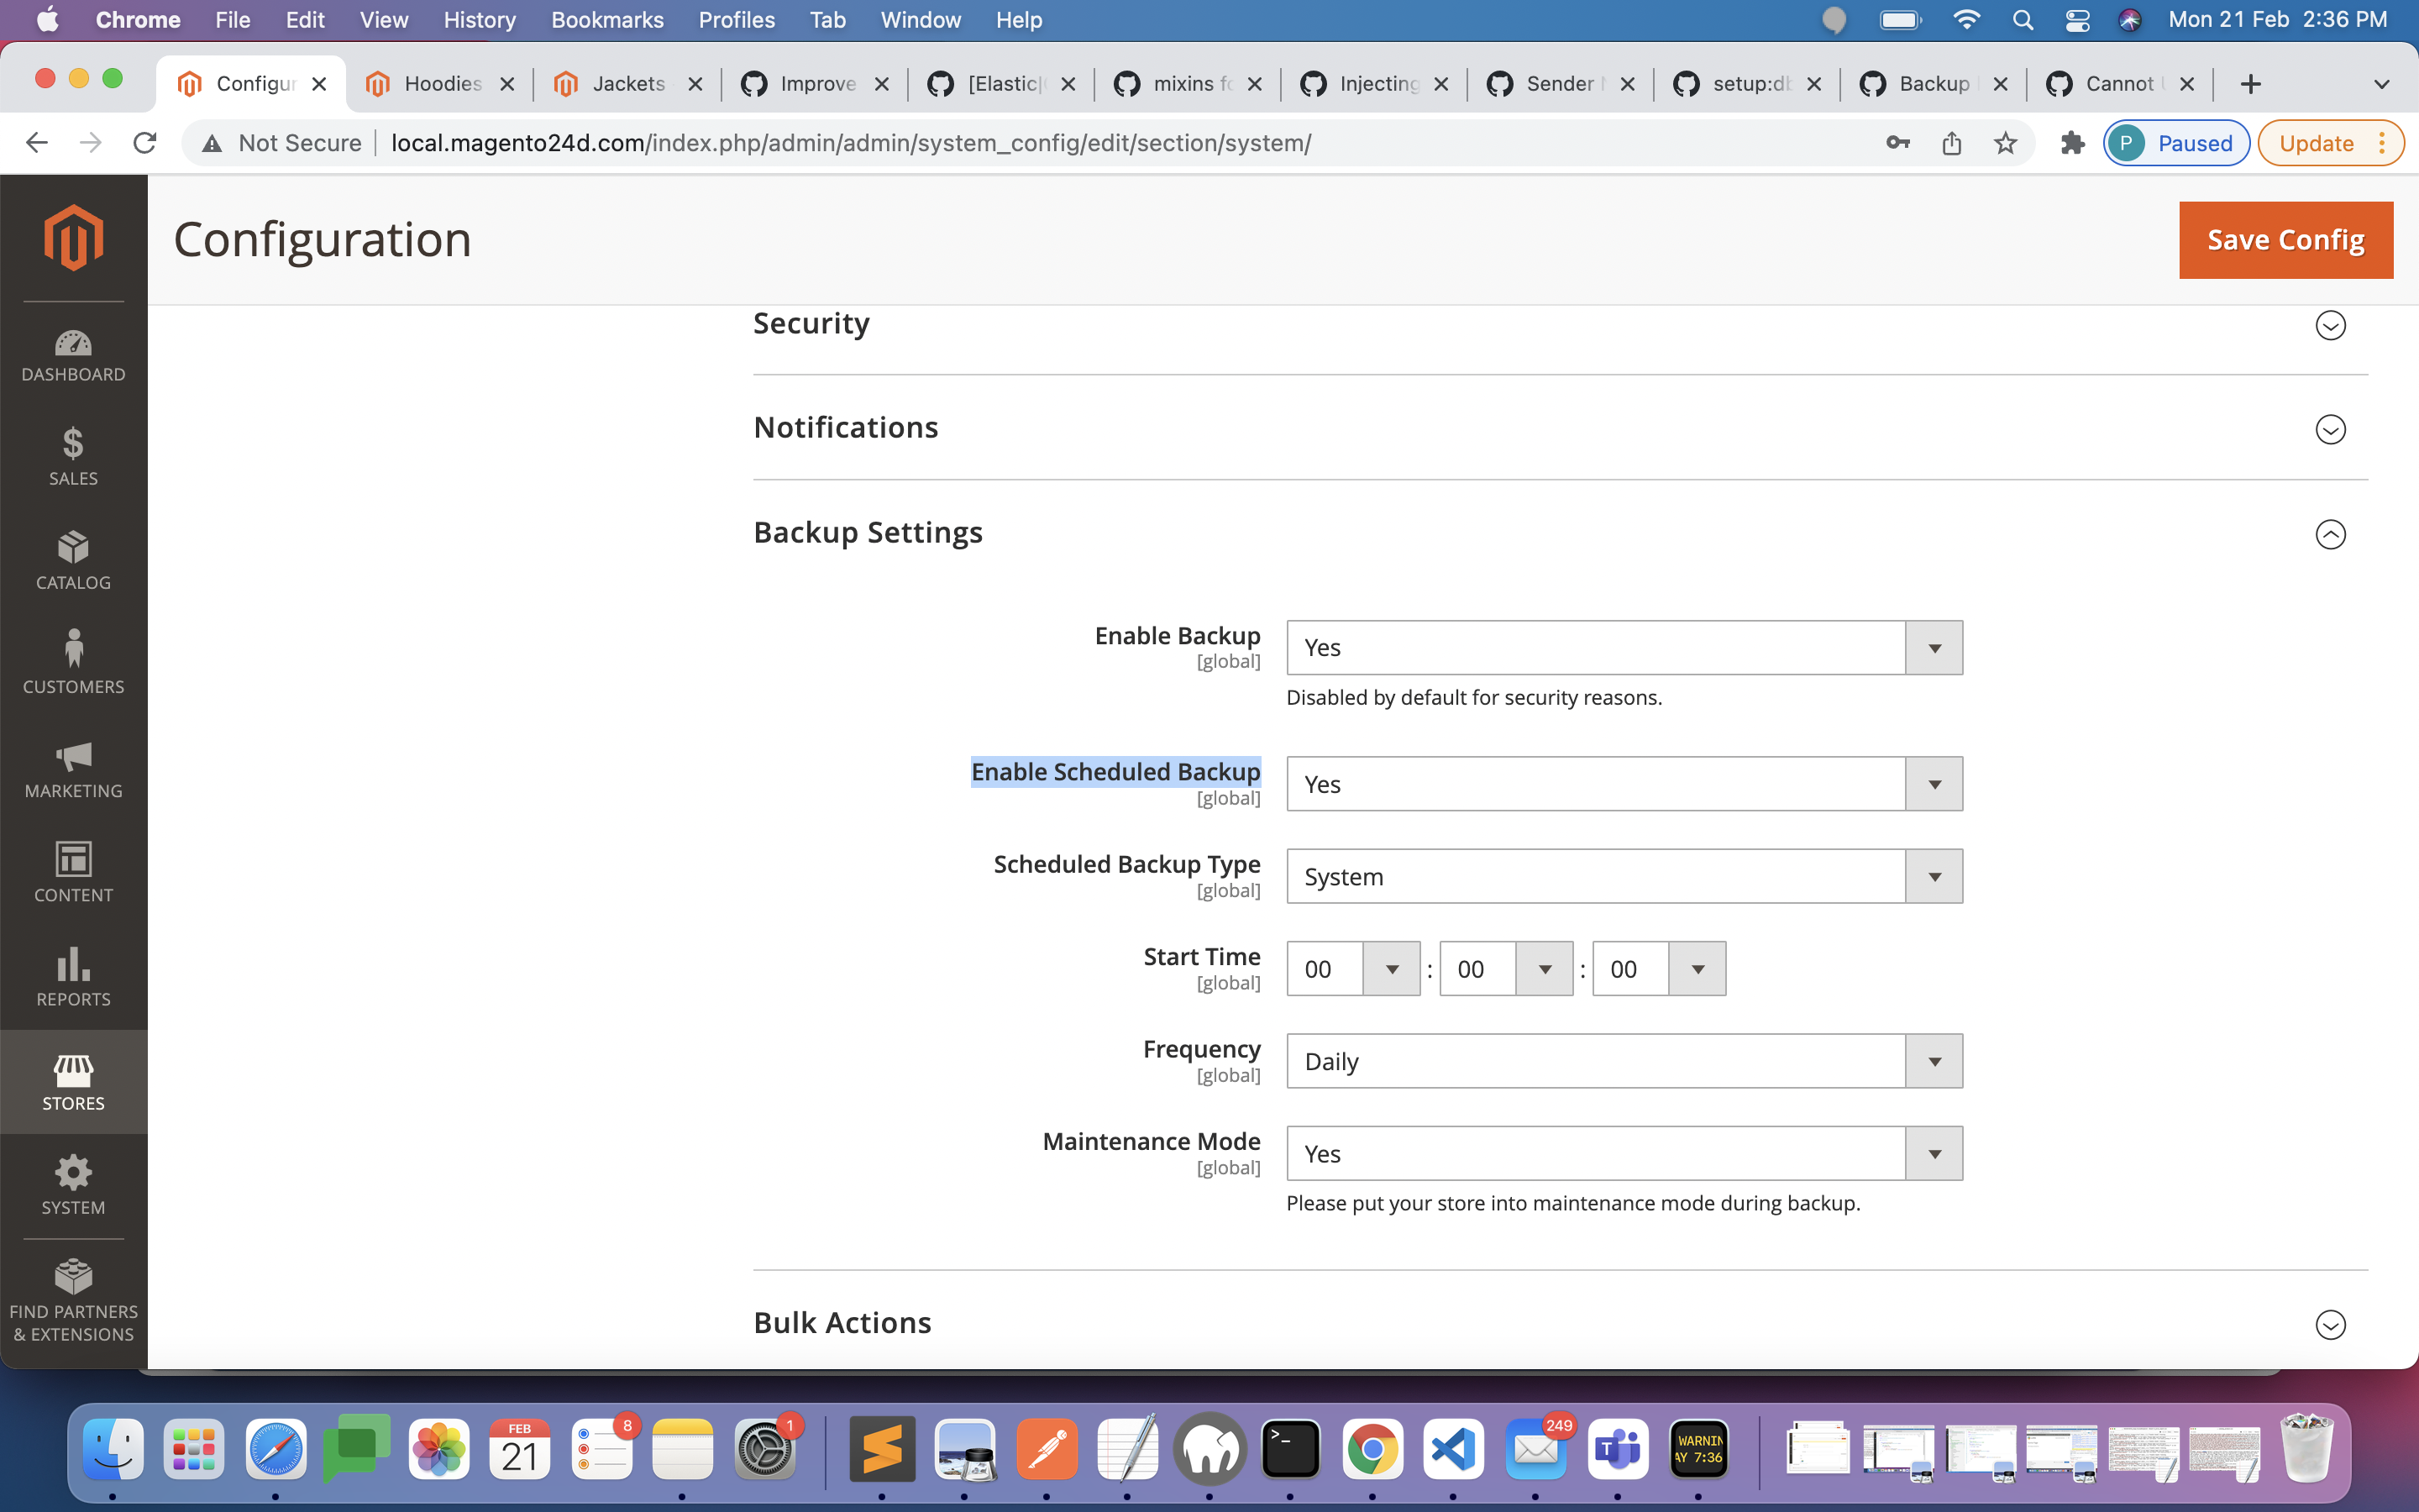Image resolution: width=2419 pixels, height=1512 pixels.
Task: Open the Bookmarks menu in menu bar
Action: [x=606, y=19]
